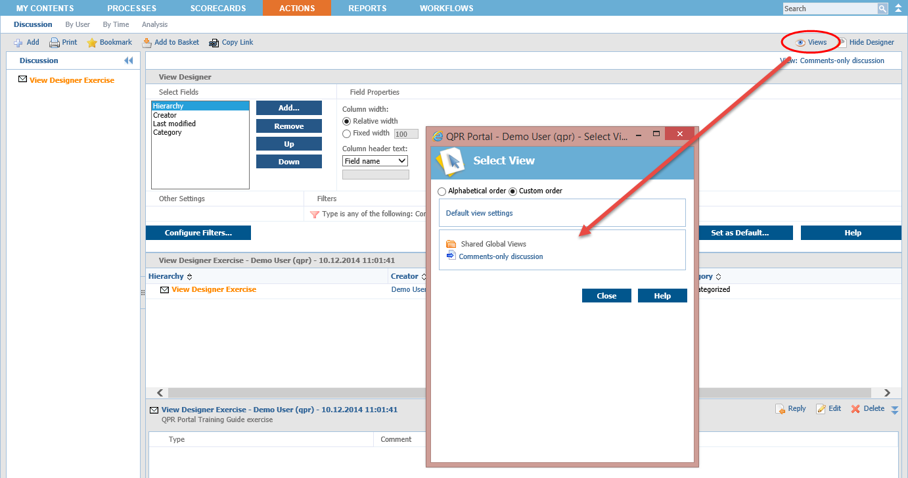
Task: Switch to the Scorecards tab
Action: point(217,9)
